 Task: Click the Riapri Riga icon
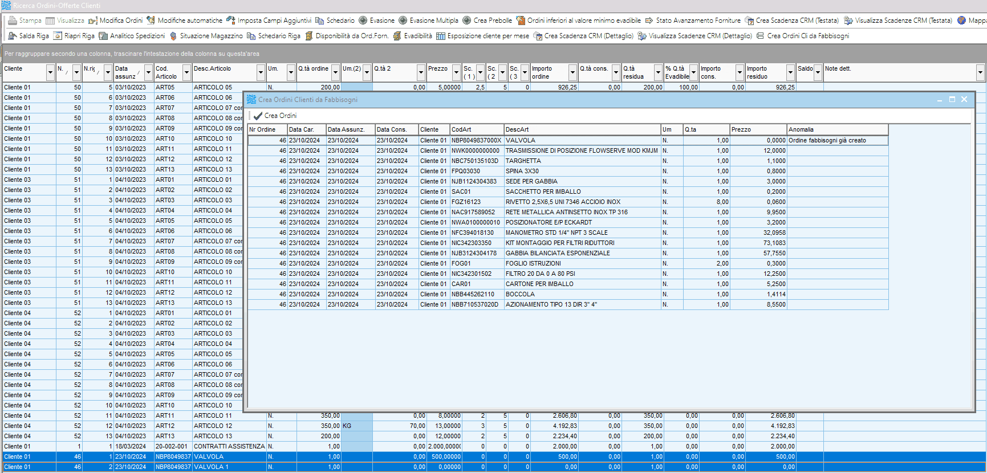click(58, 36)
